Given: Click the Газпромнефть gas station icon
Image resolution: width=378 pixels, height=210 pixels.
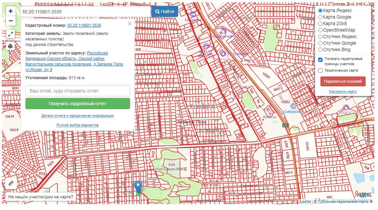Looking at the screenshot, I should pyautogui.click(x=223, y=31).
